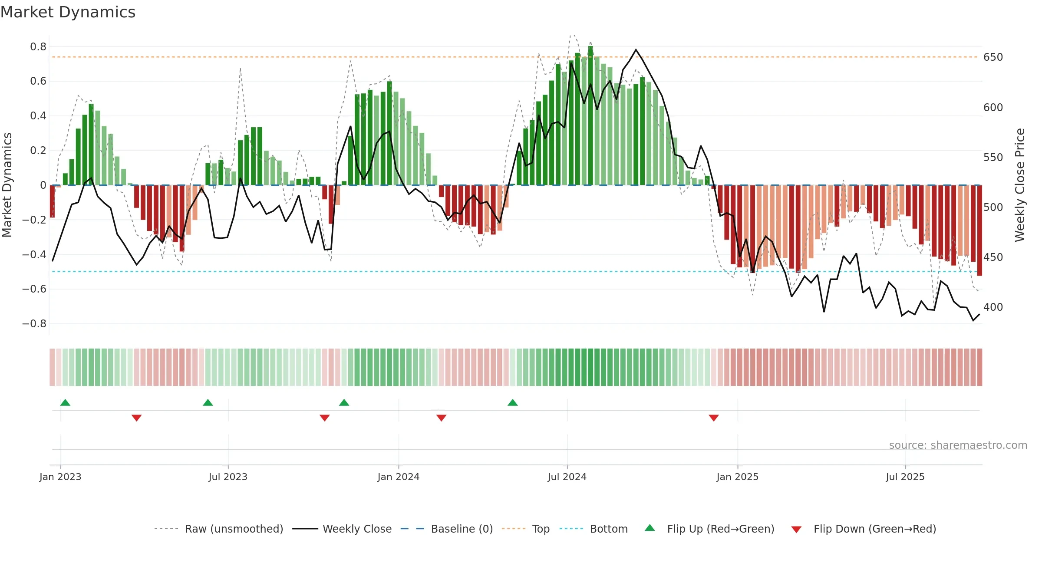Click the Jul 2024 x-axis label
The width and height of the screenshot is (1042, 586).
click(567, 477)
